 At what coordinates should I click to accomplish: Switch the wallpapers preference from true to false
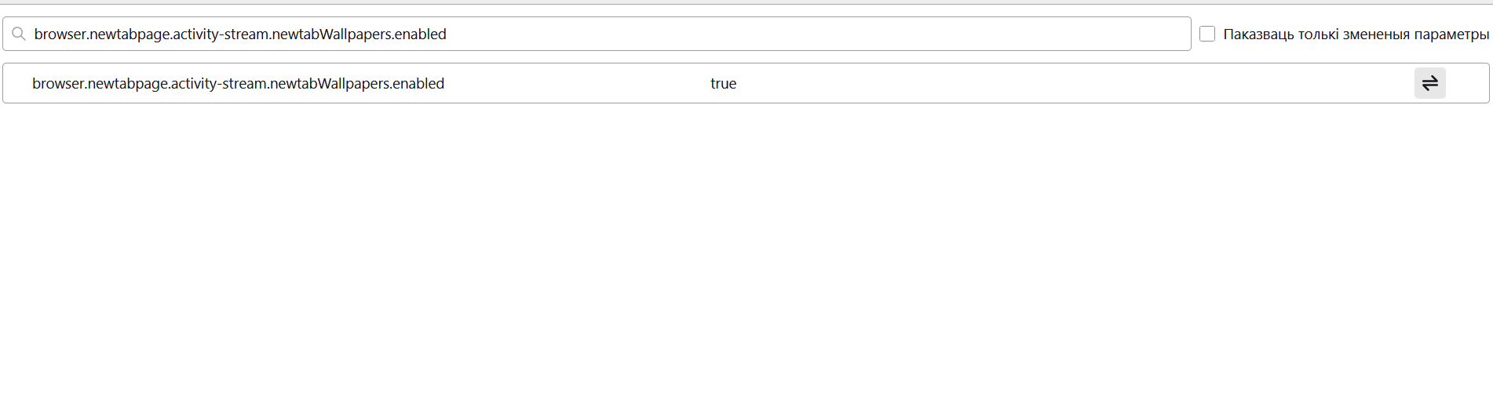coord(1429,83)
